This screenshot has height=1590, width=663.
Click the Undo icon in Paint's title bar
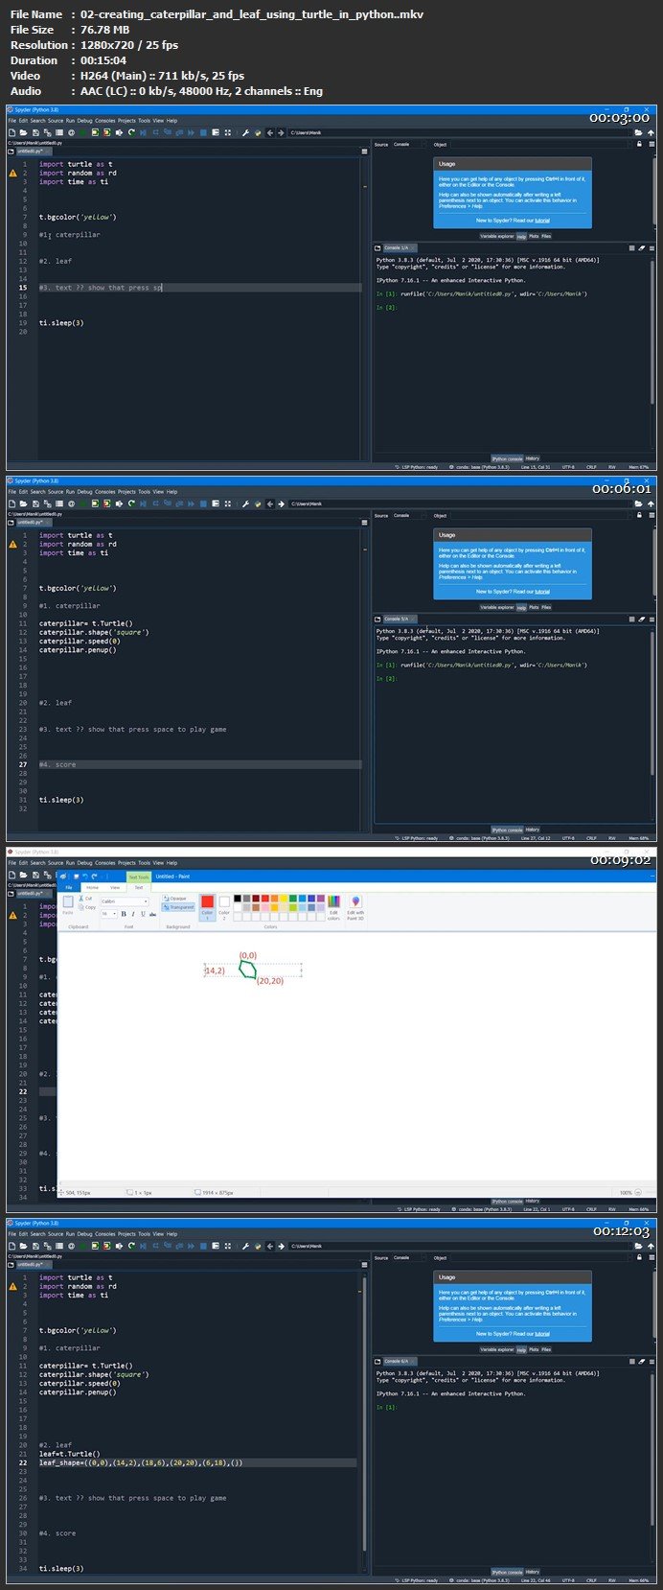[85, 877]
